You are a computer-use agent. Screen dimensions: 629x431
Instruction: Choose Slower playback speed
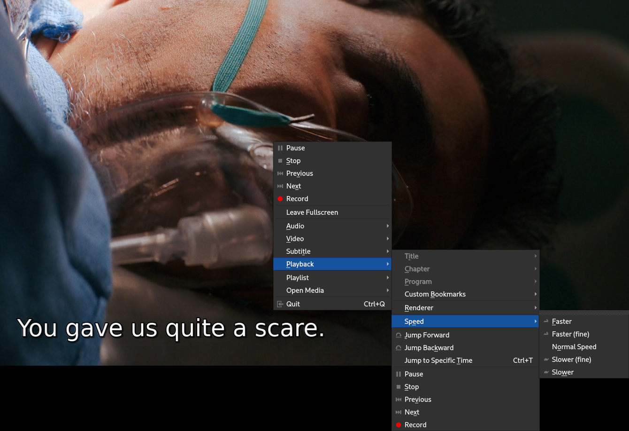pyautogui.click(x=584, y=372)
